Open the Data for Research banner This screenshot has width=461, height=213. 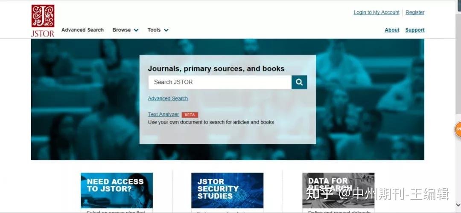338,190
